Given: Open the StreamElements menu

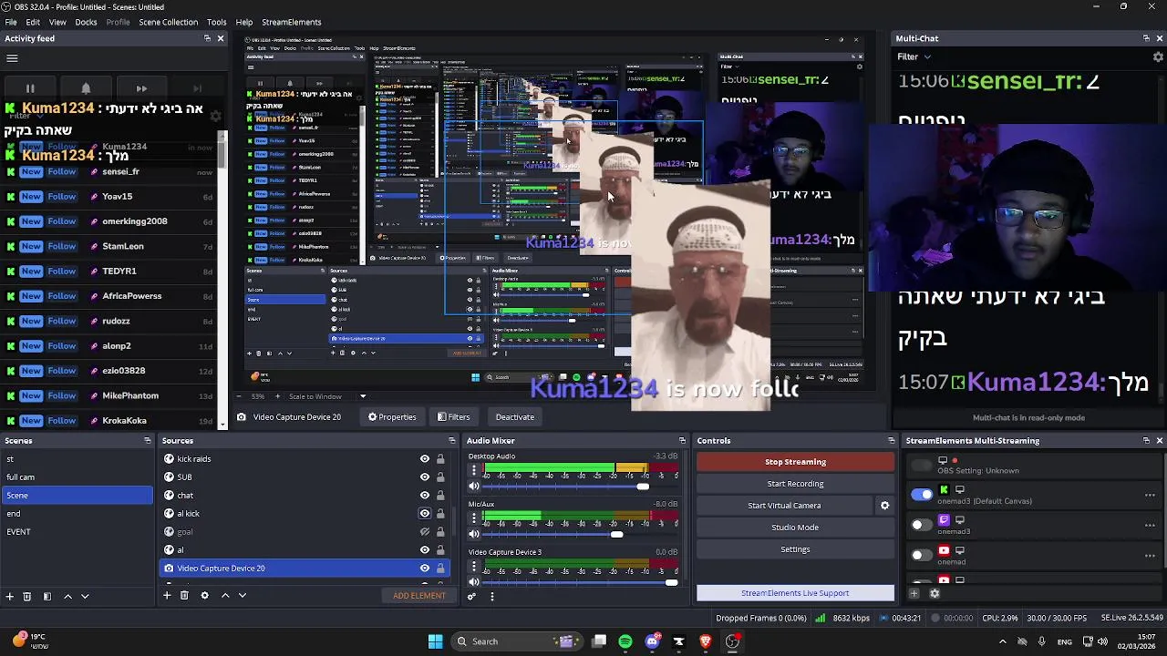Looking at the screenshot, I should point(291,22).
